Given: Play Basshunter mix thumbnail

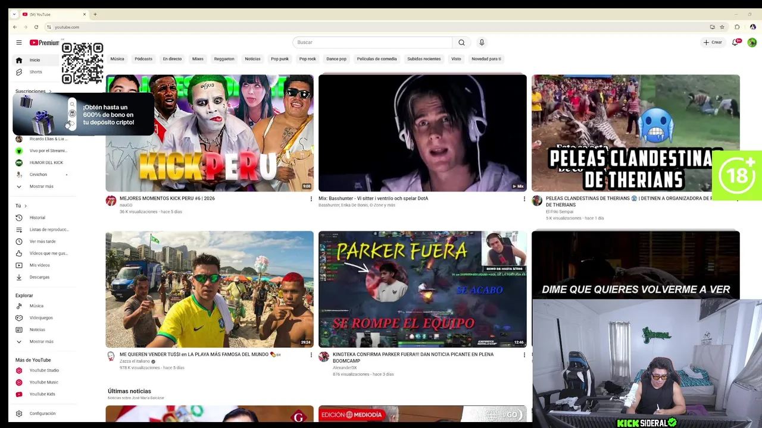Looking at the screenshot, I should pos(423,133).
